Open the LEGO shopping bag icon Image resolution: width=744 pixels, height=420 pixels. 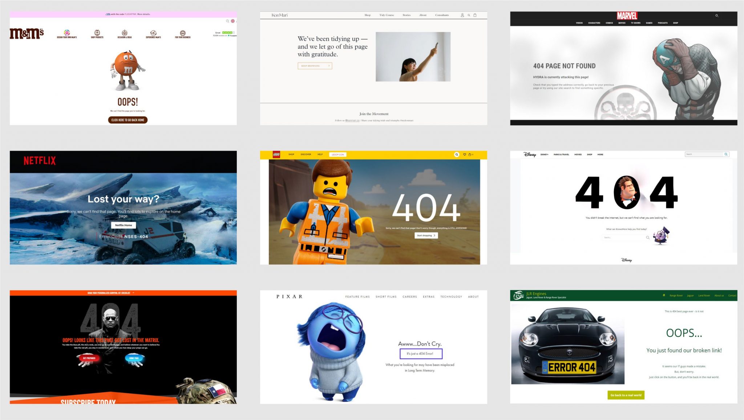click(470, 154)
